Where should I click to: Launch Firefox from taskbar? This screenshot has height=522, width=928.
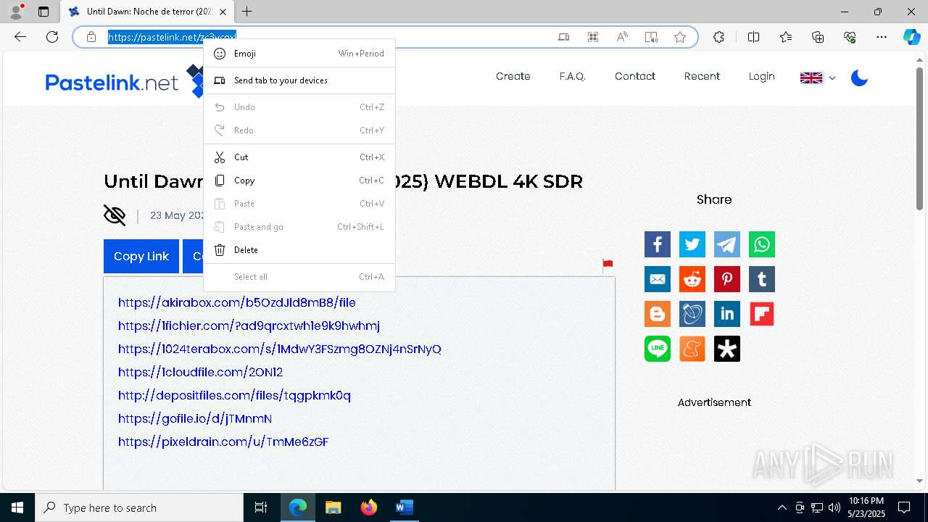(368, 507)
